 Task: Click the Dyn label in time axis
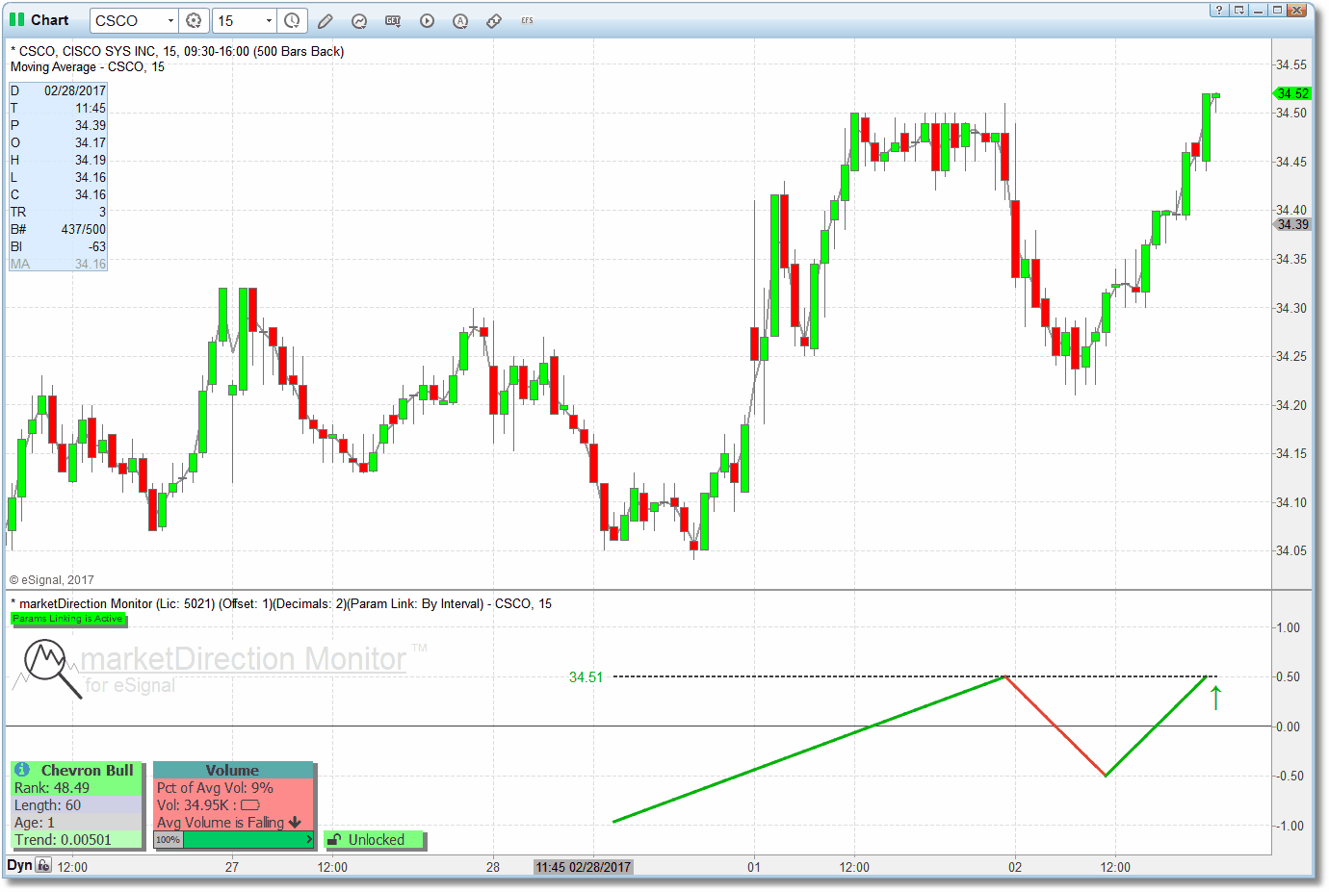point(19,865)
